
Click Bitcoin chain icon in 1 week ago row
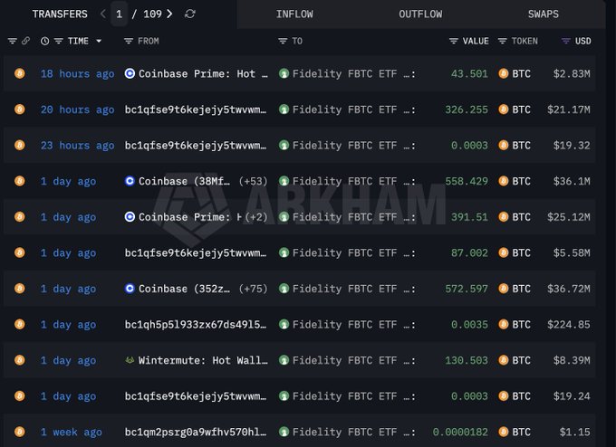20,432
